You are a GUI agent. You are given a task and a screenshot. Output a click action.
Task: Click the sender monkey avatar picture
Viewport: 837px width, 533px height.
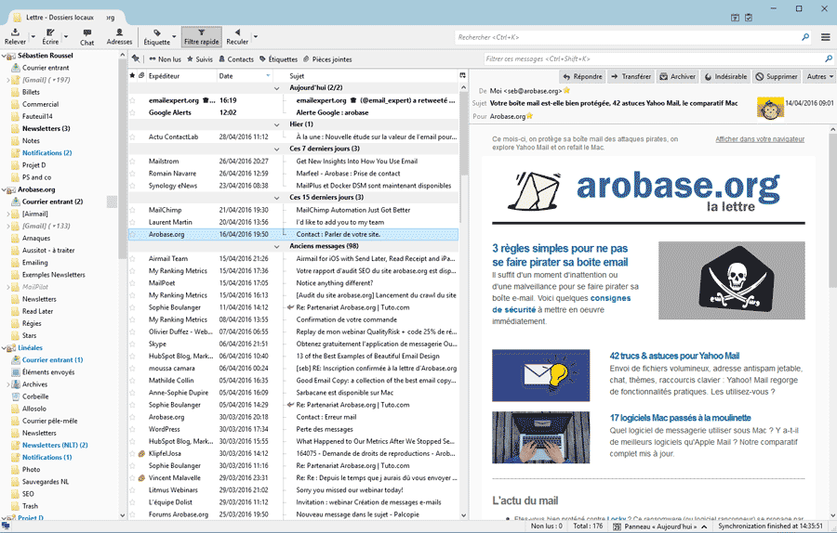pos(770,109)
